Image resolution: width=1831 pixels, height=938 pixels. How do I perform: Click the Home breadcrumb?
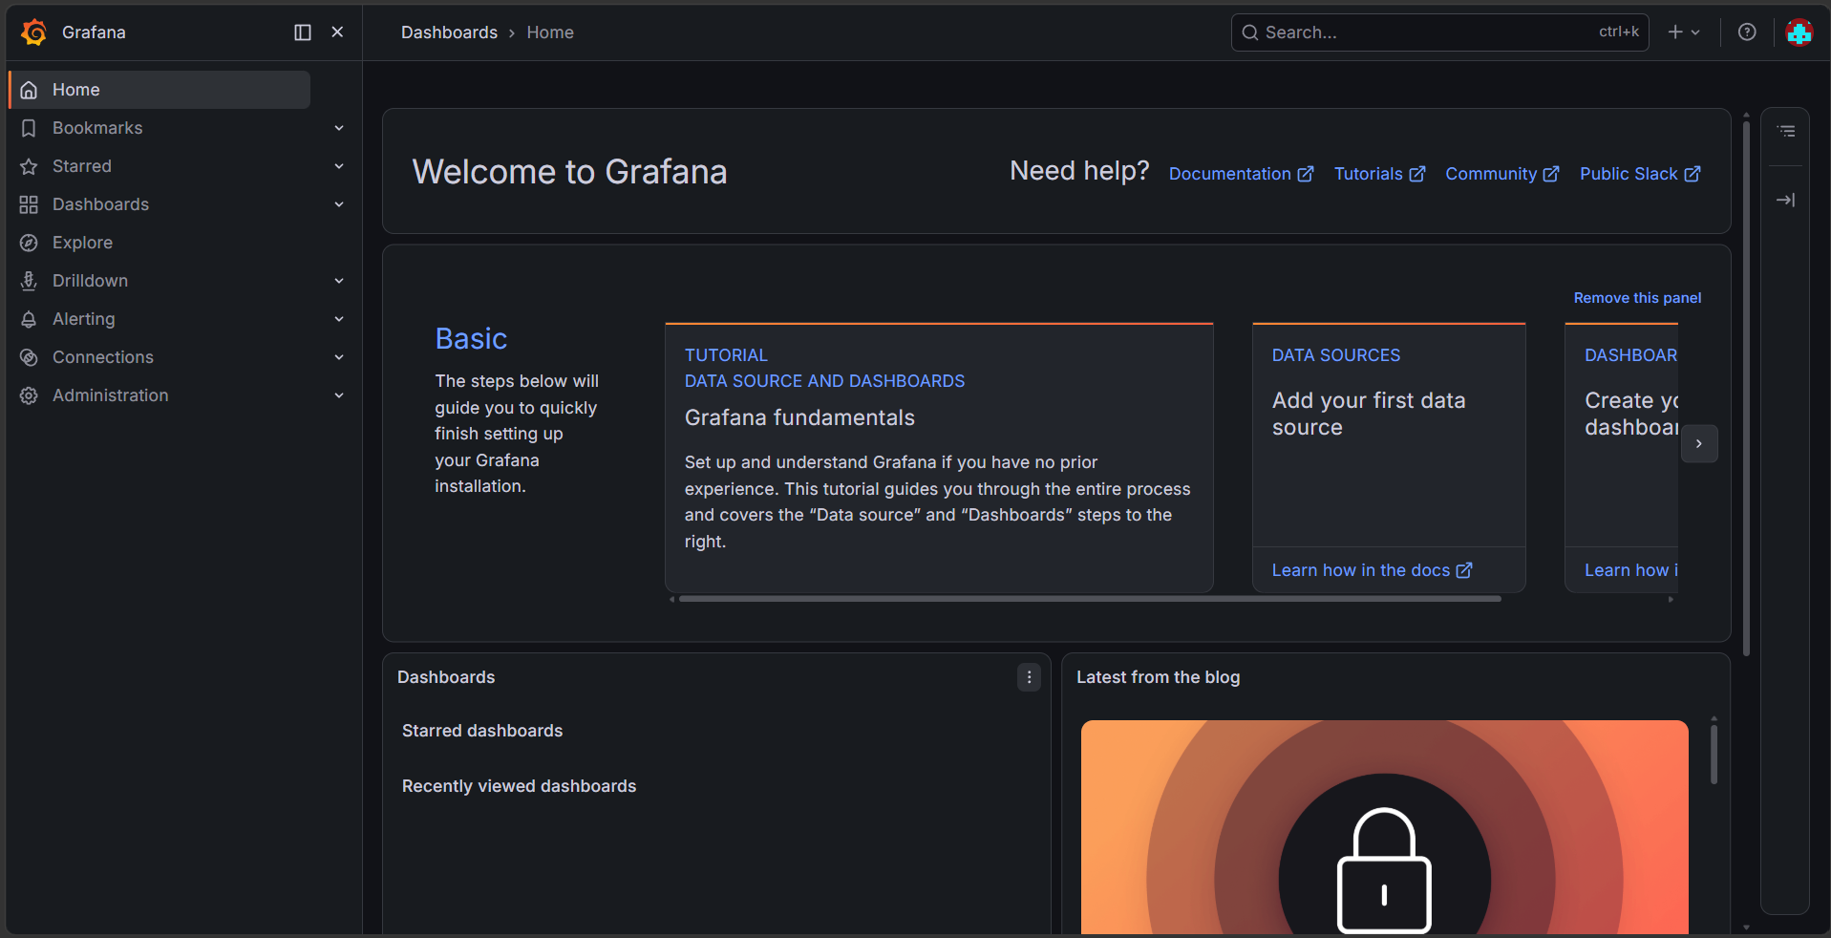pos(550,32)
